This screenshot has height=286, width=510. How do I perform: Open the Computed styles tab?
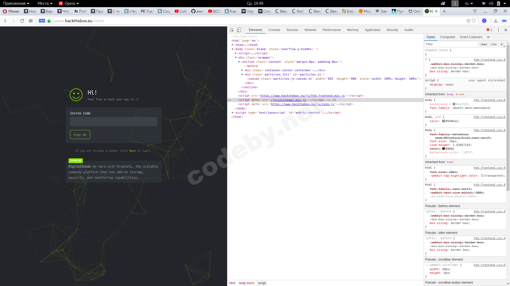coord(447,37)
